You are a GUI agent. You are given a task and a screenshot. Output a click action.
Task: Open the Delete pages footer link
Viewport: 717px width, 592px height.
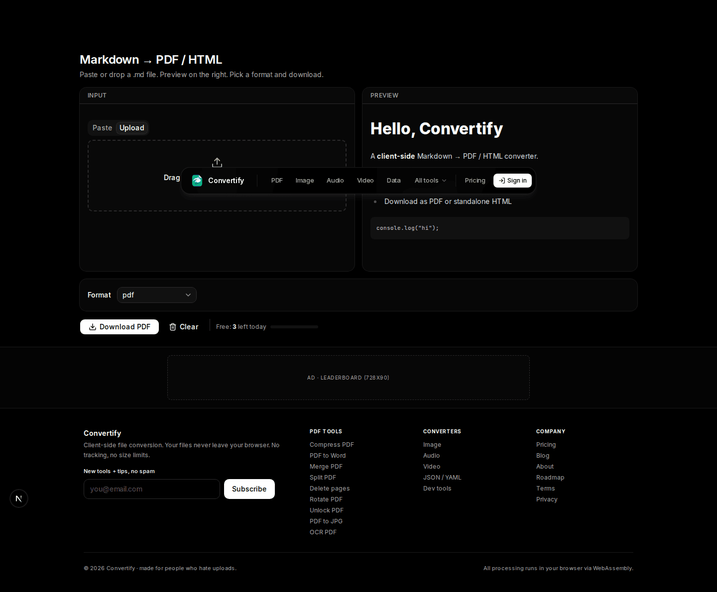point(330,489)
